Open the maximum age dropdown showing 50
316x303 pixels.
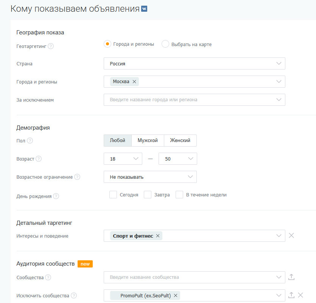point(178,159)
